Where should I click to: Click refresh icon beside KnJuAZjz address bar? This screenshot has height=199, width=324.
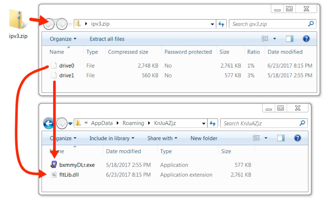click(x=213, y=123)
